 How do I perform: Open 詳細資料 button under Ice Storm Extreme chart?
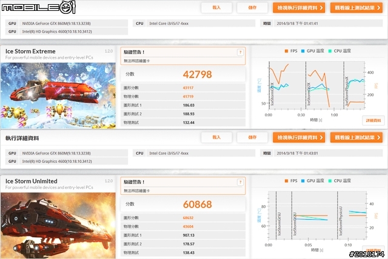coord(373,120)
